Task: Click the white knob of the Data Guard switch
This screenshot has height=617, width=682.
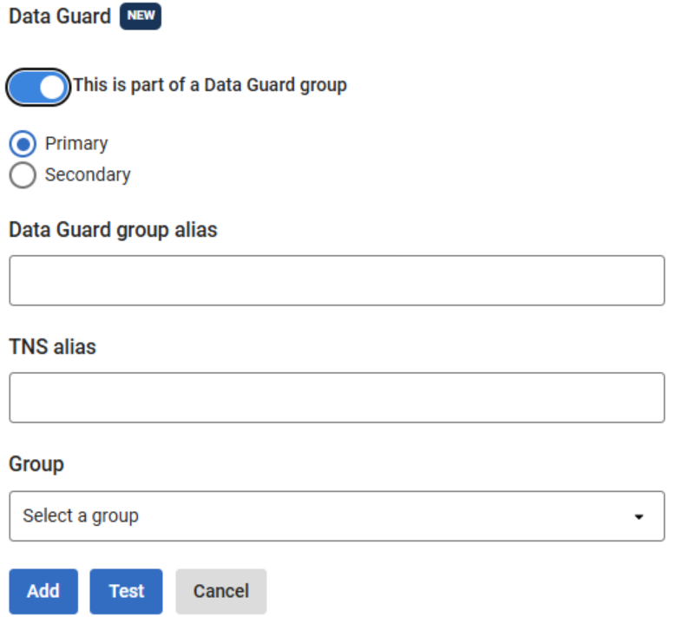Action: [52, 87]
